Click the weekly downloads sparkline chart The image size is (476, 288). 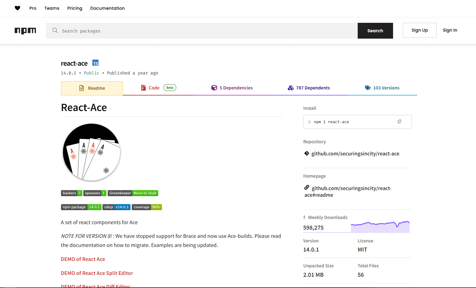tap(380, 225)
